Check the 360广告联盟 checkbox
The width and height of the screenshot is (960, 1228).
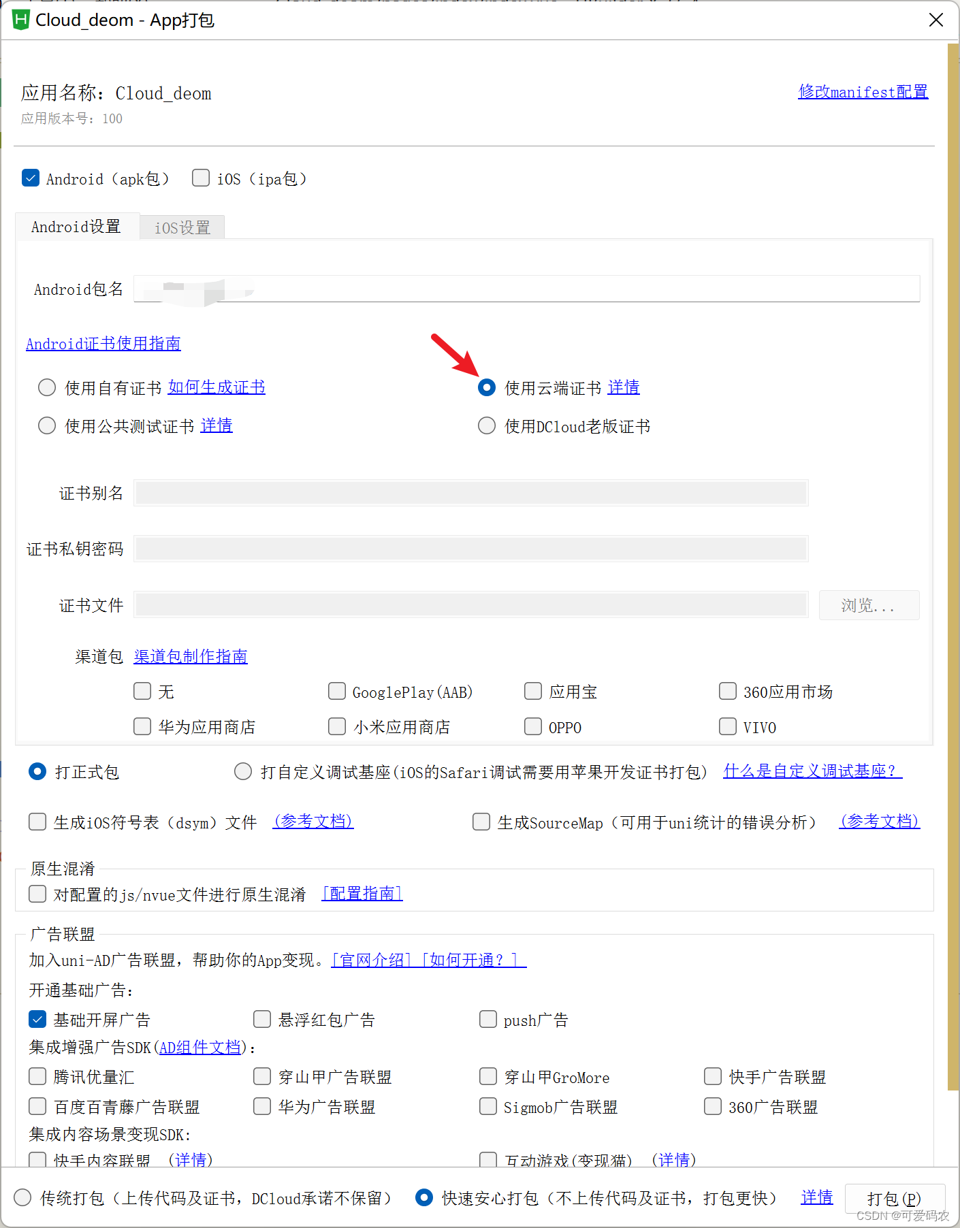(x=713, y=1106)
